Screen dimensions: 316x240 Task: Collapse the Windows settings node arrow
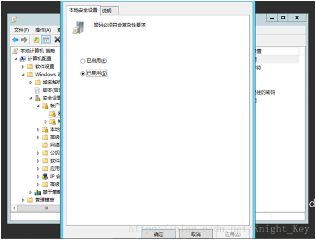(x=23, y=75)
